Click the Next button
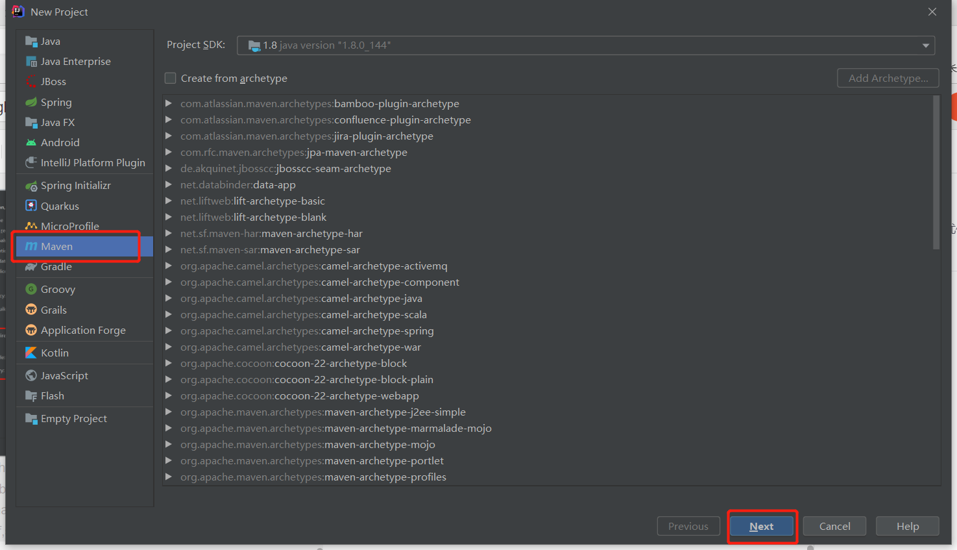 [762, 526]
